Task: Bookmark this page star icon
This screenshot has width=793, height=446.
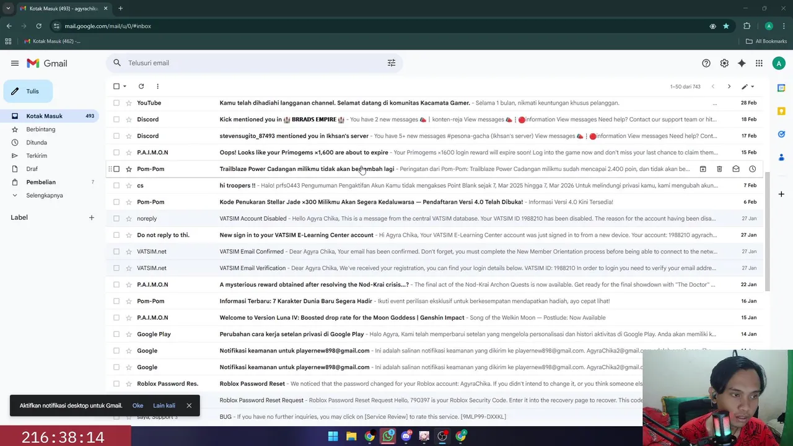Action: pyautogui.click(x=726, y=26)
